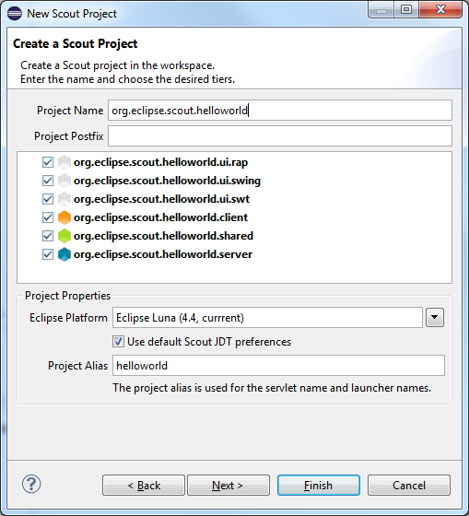Click the gray ui.swt bundle icon
The height and width of the screenshot is (516, 469).
click(64, 199)
